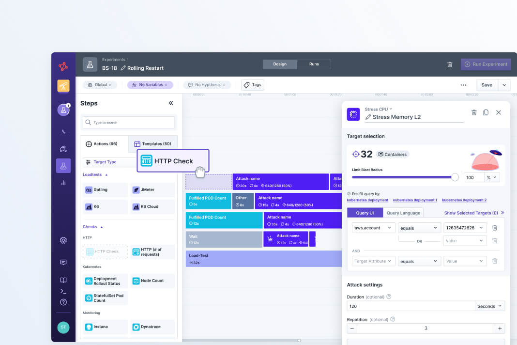The width and height of the screenshot is (517, 345).
Task: Adjust the Limit Blast Radius slider handle
Action: (x=455, y=177)
